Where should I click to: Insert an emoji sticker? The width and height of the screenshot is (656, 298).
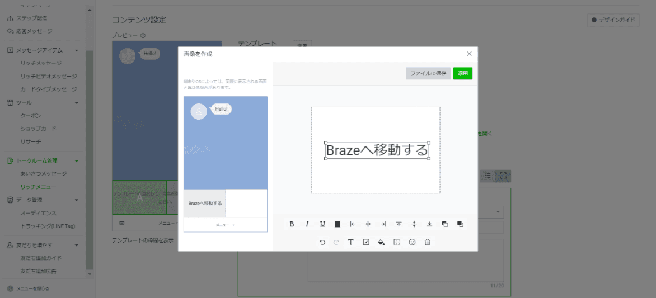tap(412, 242)
